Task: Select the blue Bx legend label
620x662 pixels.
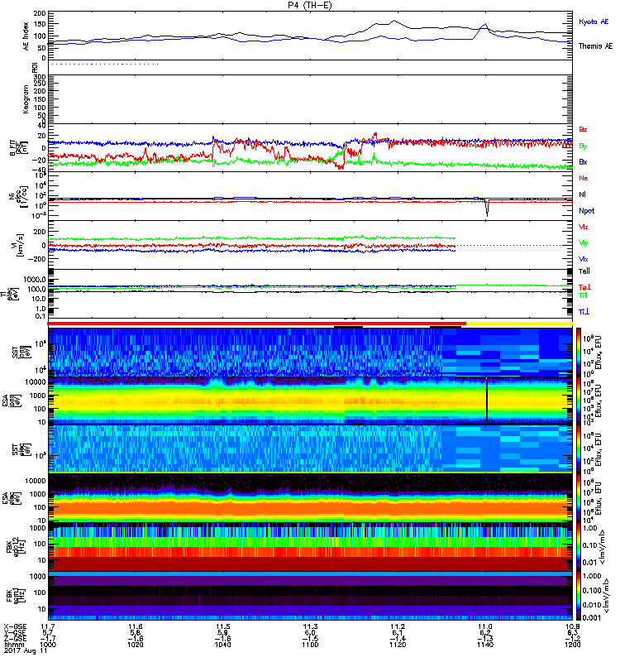Action: click(x=583, y=162)
